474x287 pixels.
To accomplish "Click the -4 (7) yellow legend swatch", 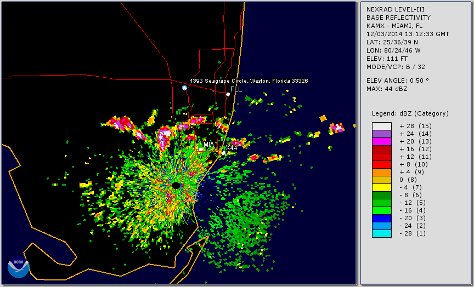I will pyautogui.click(x=382, y=188).
